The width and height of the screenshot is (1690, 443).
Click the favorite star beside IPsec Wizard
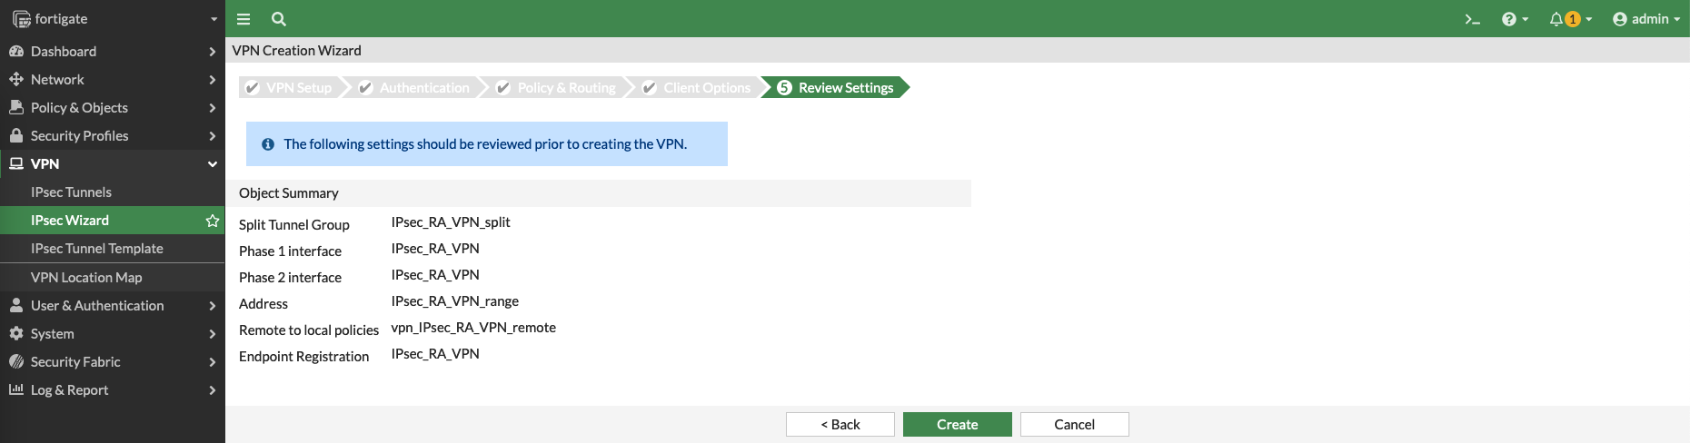pyautogui.click(x=213, y=221)
